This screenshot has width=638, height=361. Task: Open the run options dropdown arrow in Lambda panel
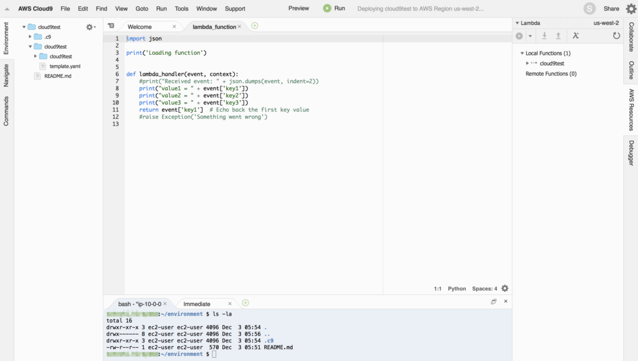point(530,36)
